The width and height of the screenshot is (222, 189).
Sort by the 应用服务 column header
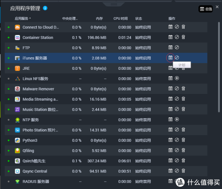[23, 18]
